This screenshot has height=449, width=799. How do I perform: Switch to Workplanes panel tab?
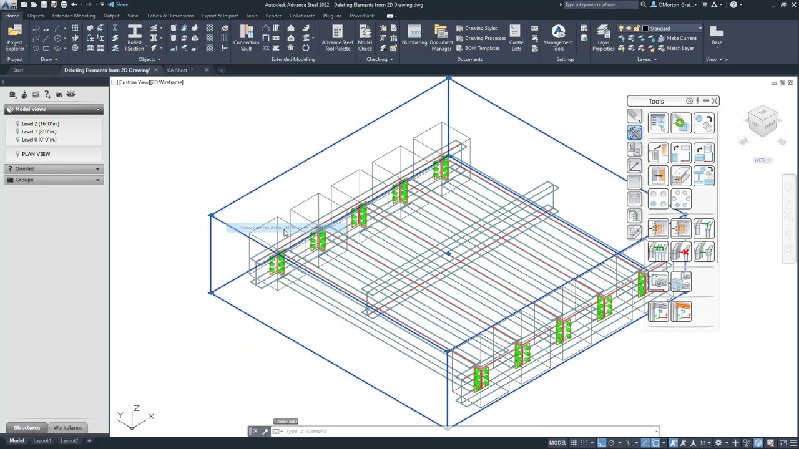[67, 428]
